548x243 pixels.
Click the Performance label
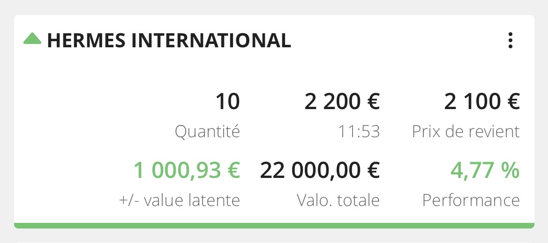[x=471, y=200]
